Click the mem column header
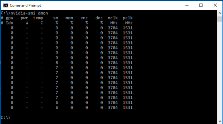The image size is (223, 124). click(69, 18)
